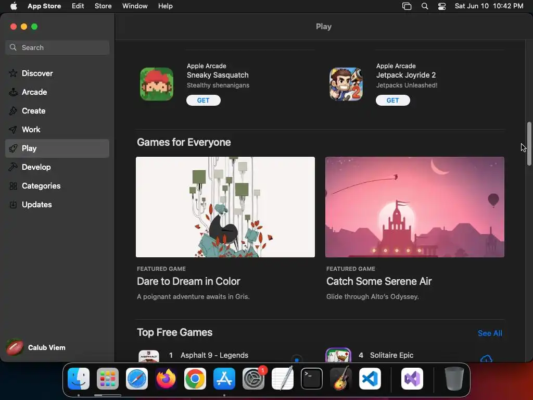Image resolution: width=533 pixels, height=400 pixels.
Task: Click 'A poignant adventure awaits in Gris.'
Action: pyautogui.click(x=193, y=296)
